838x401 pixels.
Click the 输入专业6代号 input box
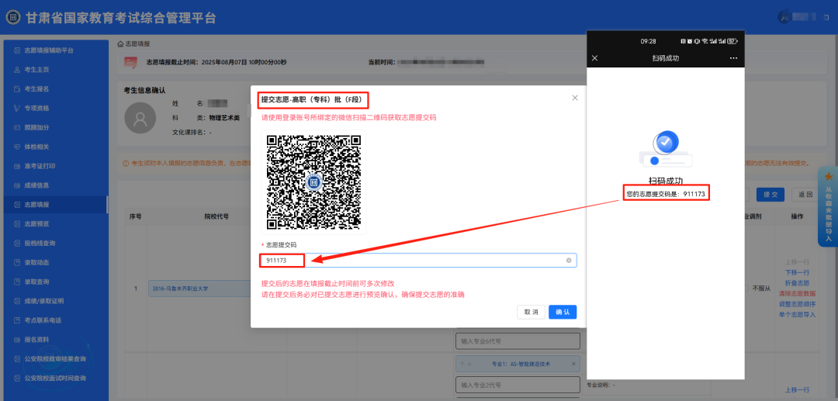518,341
